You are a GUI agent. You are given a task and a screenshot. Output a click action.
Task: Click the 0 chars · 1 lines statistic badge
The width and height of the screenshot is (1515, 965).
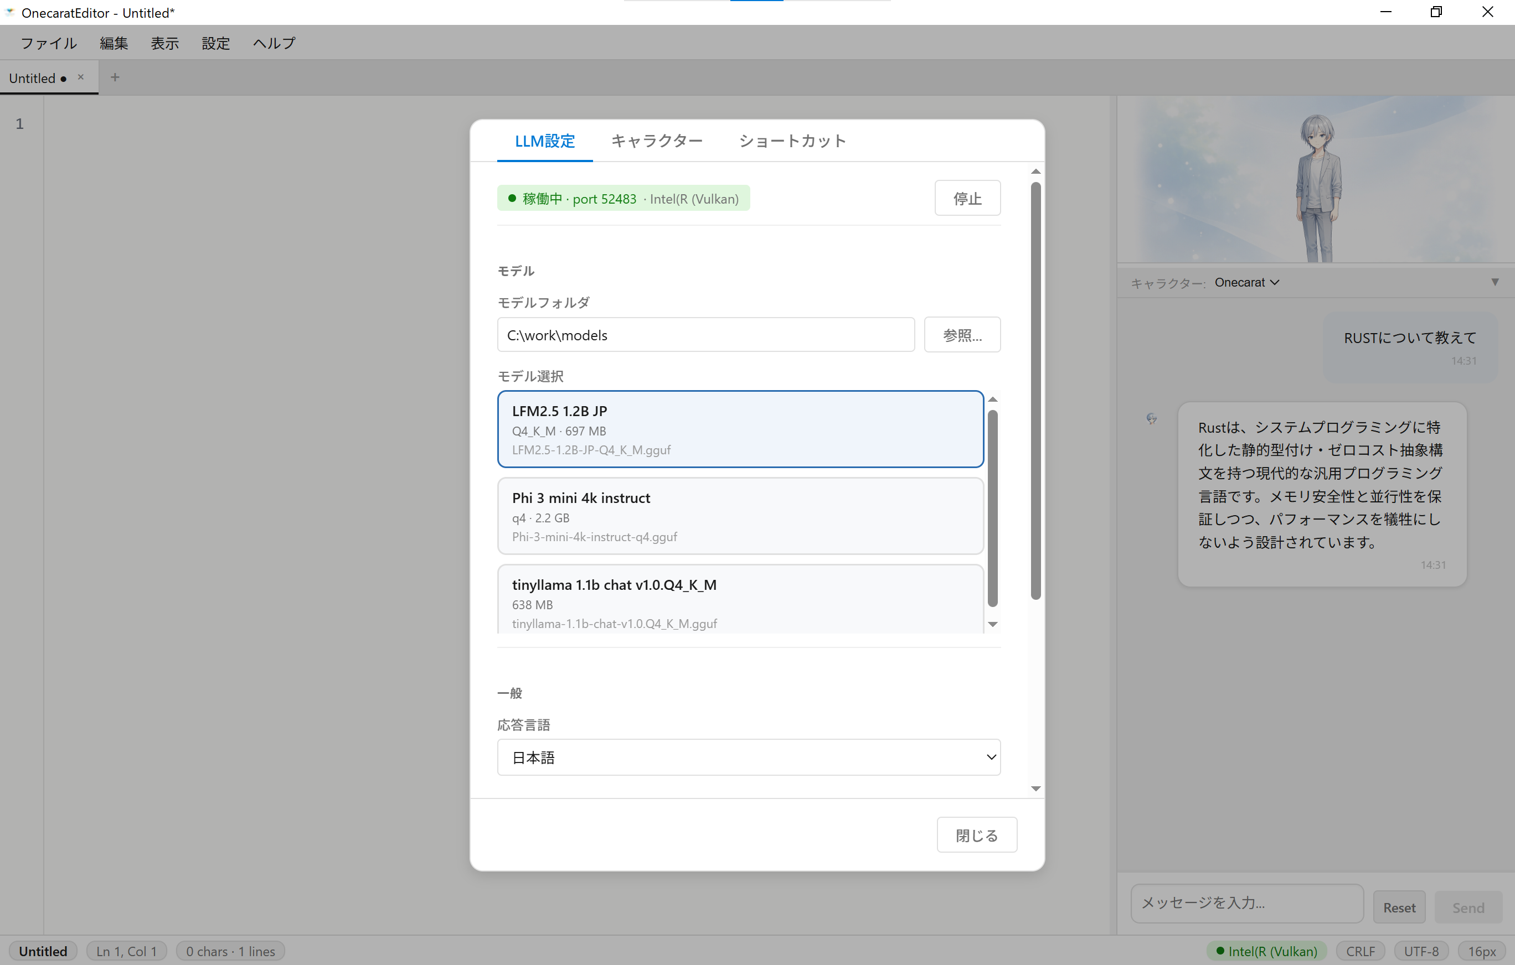click(230, 951)
